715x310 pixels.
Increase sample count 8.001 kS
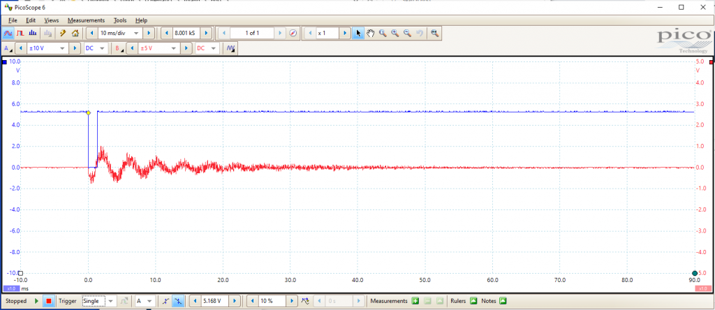pos(207,34)
